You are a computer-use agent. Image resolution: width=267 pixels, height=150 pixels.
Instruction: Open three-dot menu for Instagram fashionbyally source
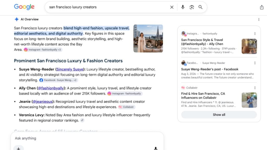click(255, 34)
